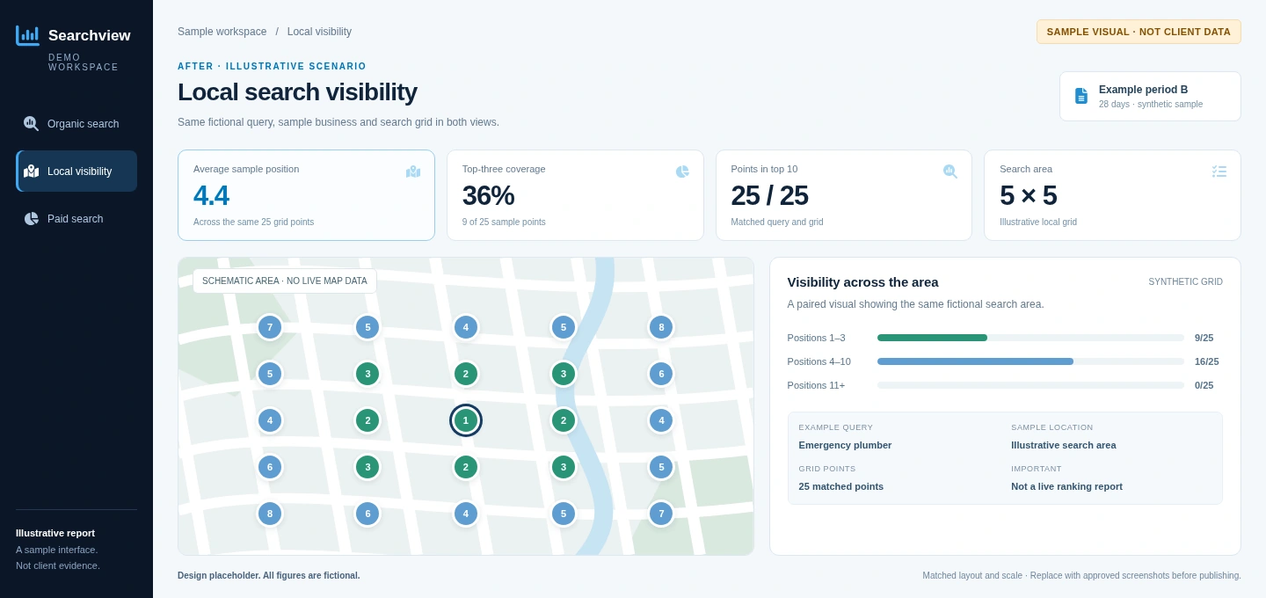Select the Average sample position card

point(306,195)
